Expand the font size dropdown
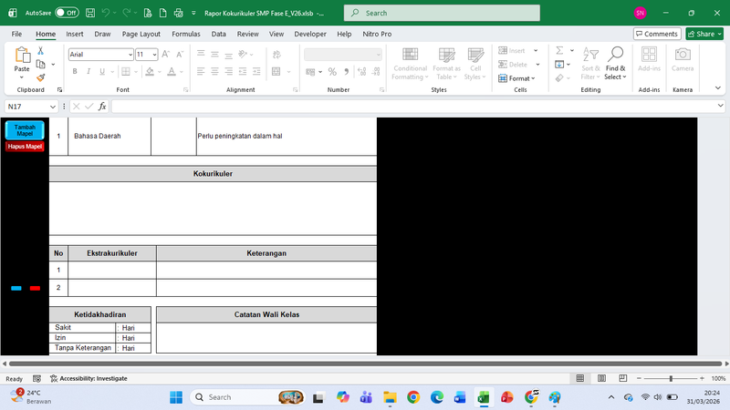The width and height of the screenshot is (730, 410). point(154,55)
